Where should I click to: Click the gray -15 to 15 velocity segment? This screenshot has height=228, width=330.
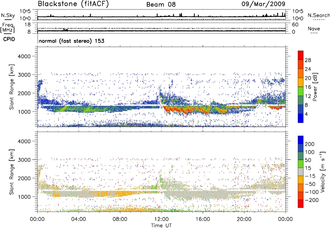[301, 172]
